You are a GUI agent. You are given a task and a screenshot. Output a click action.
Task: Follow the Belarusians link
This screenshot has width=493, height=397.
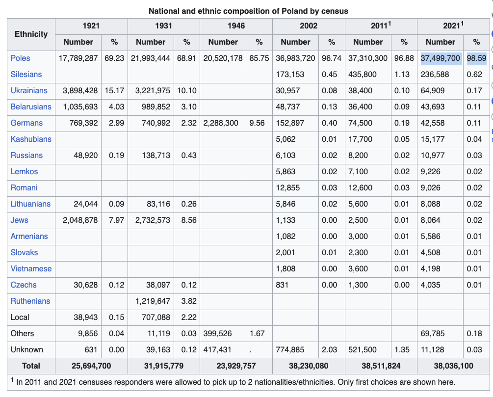coord(31,106)
